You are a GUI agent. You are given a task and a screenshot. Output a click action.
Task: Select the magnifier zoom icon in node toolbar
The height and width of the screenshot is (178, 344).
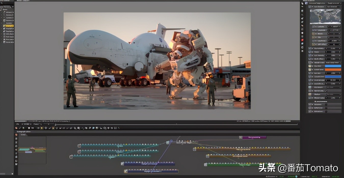coord(75,128)
